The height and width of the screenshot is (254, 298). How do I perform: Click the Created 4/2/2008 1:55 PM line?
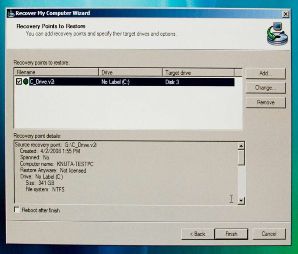[x=50, y=151]
